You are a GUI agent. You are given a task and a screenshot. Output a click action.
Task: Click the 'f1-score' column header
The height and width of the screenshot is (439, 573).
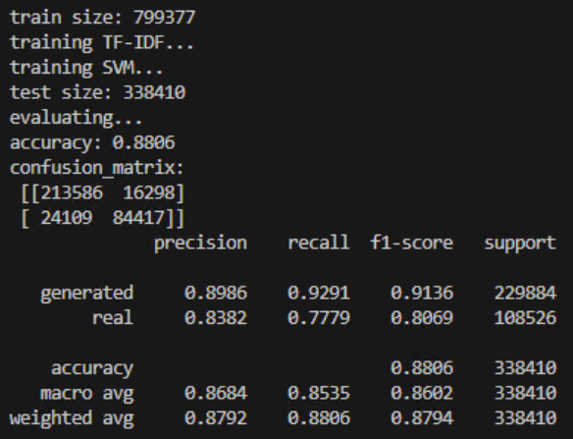point(411,243)
